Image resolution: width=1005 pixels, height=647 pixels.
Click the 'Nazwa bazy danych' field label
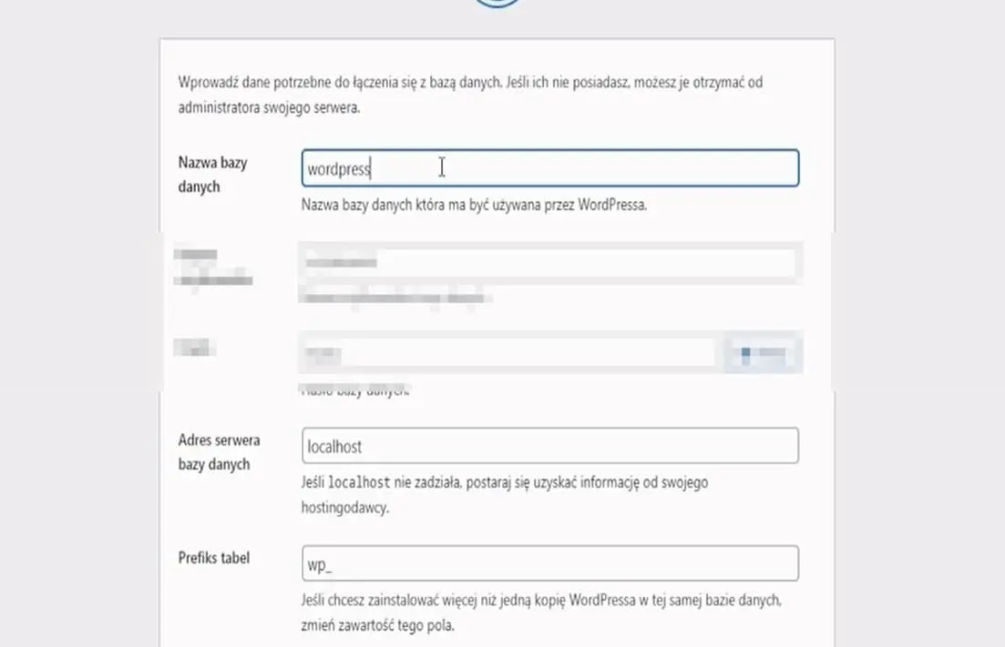click(212, 175)
